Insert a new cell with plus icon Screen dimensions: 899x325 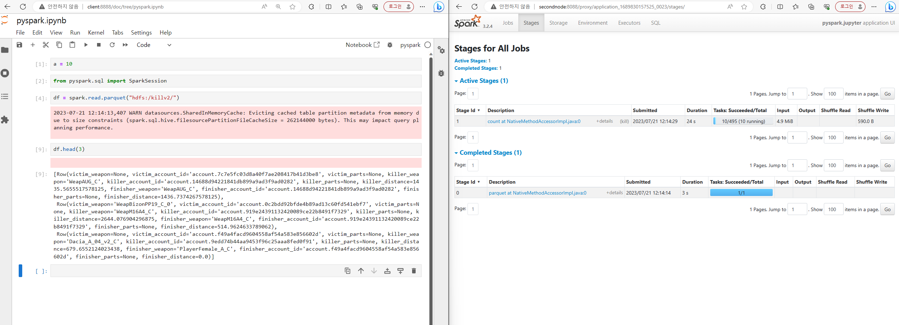pyautogui.click(x=33, y=45)
